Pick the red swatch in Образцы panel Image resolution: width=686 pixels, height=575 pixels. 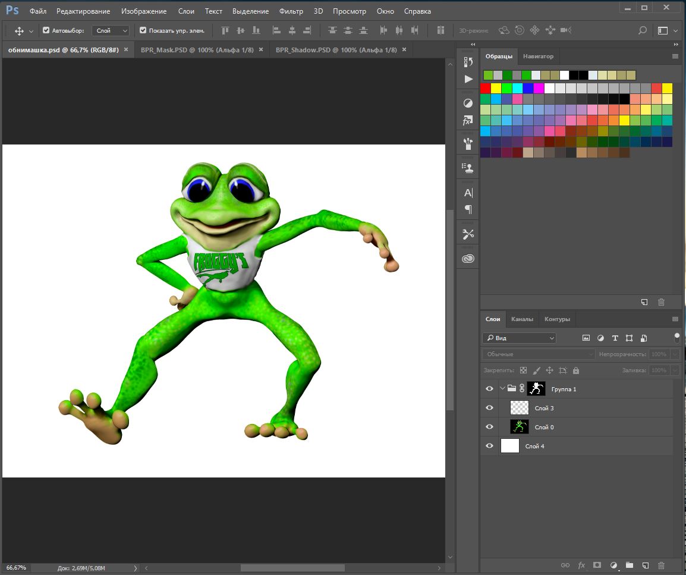486,88
